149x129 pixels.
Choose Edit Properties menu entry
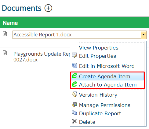tap(97, 56)
